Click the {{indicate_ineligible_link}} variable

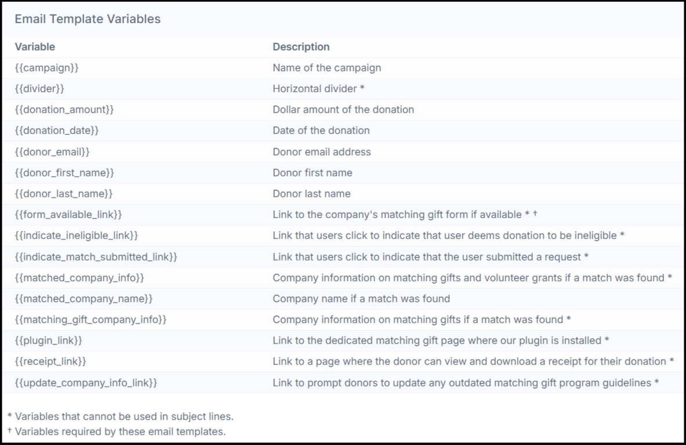77,236
